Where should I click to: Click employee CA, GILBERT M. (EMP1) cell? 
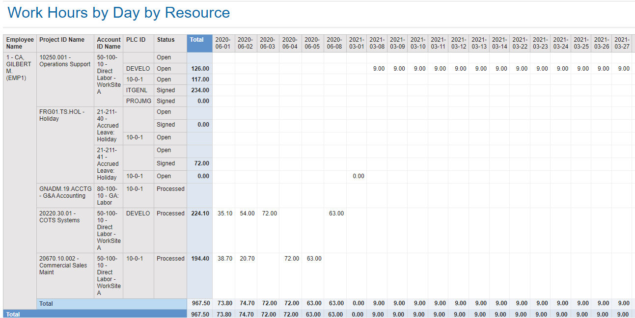pos(19,68)
